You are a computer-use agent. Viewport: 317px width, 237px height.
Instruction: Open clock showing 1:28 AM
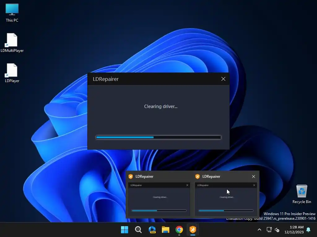(x=294, y=230)
